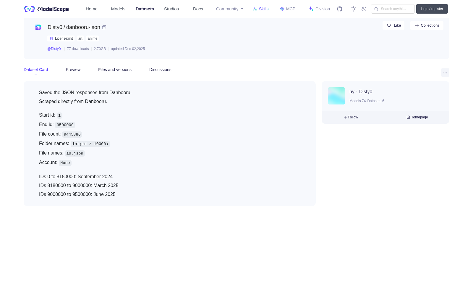This screenshot has height=296, width=473.
Task: Click the License:mit badge icon
Action: point(51,38)
